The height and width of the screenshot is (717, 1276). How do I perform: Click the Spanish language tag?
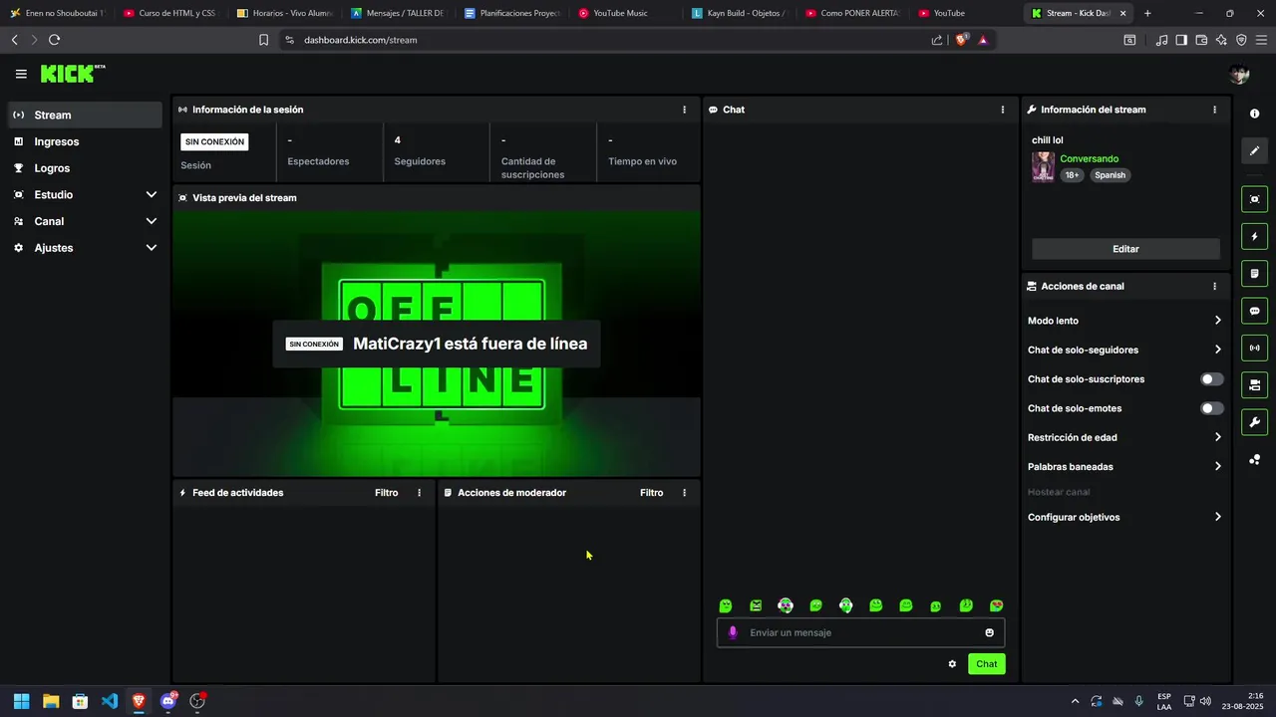[1110, 175]
